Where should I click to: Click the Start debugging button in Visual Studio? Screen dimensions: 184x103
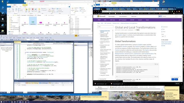pos(41,40)
